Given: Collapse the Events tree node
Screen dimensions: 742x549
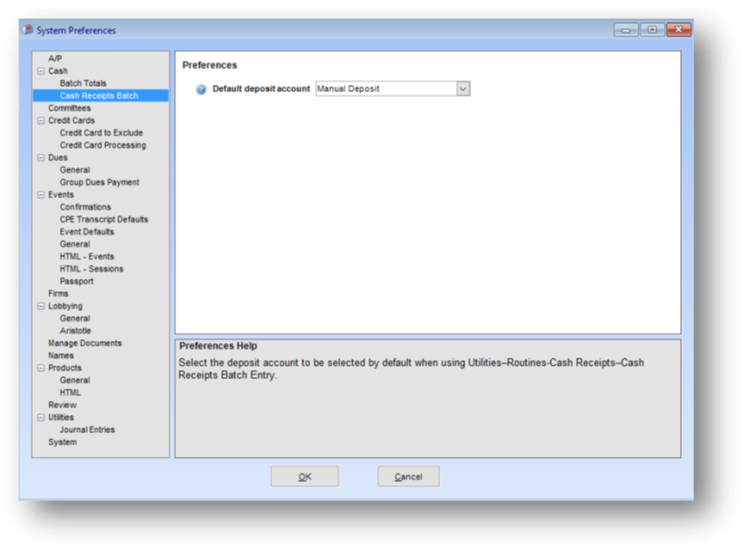Looking at the screenshot, I should (41, 195).
